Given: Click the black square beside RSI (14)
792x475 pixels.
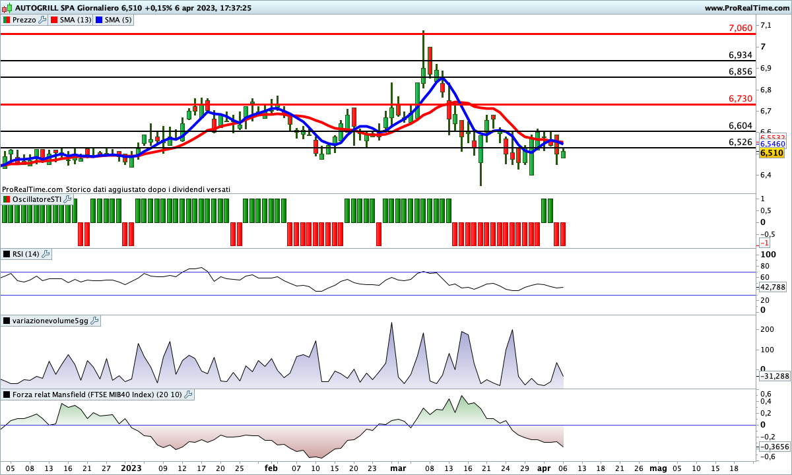Looking at the screenshot, I should click(x=7, y=254).
